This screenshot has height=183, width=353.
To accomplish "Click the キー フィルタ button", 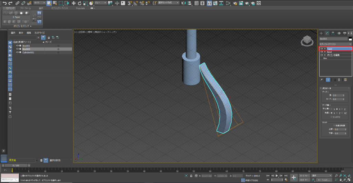I will pyautogui.click(x=324, y=180).
